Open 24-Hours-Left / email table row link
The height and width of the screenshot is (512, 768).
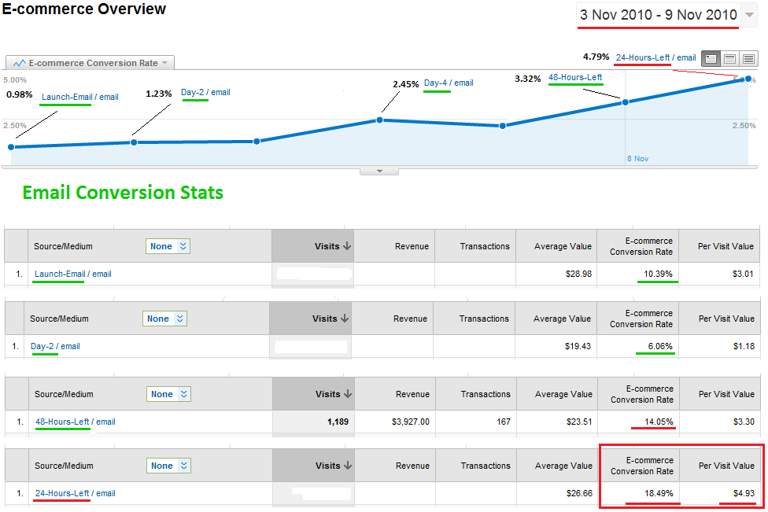pos(75,493)
